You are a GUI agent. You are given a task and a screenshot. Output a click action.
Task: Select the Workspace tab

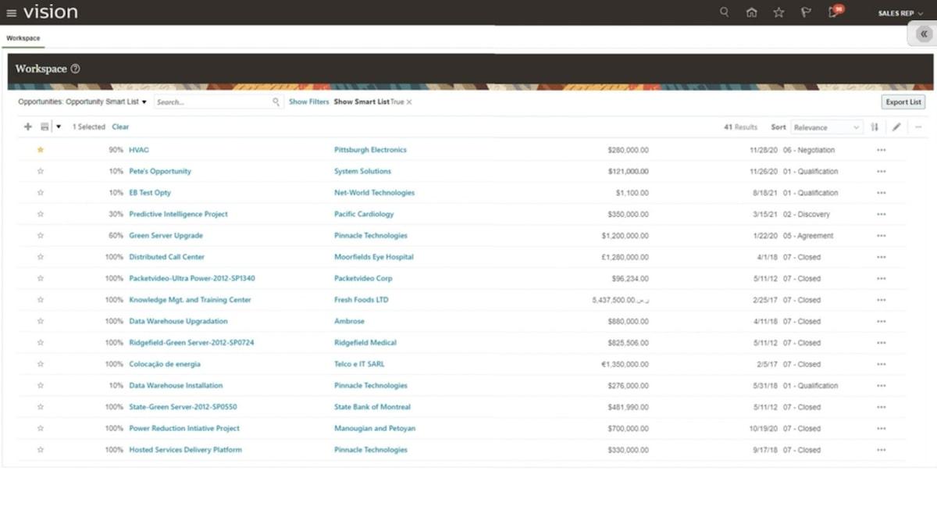(x=23, y=37)
